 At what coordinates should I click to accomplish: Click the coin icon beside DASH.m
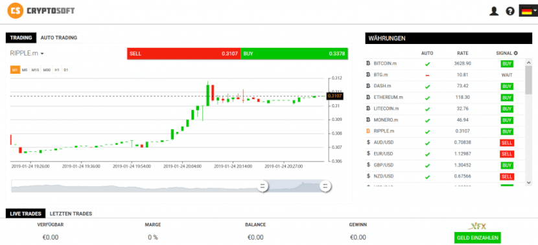point(369,86)
